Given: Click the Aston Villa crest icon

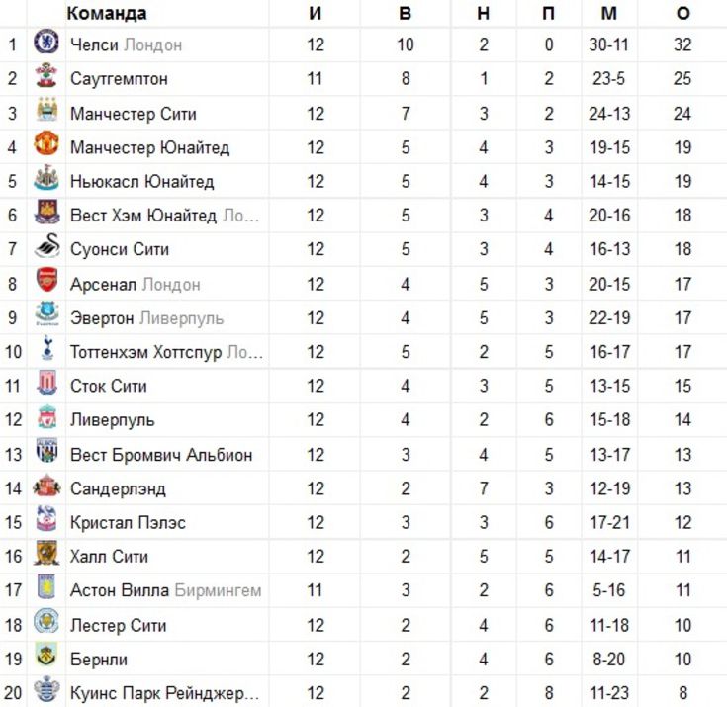Looking at the screenshot, I should coord(46,586).
